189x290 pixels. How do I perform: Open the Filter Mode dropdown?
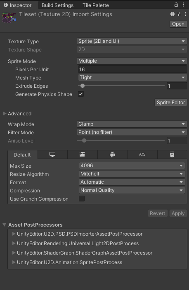tap(132, 132)
